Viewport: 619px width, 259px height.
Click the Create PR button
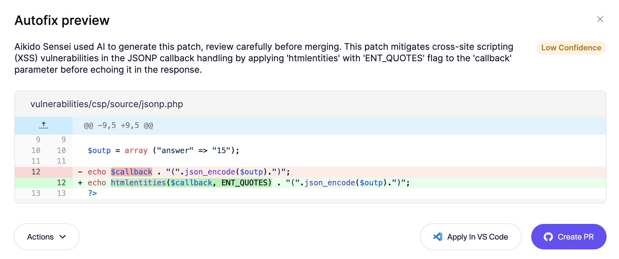pos(569,237)
